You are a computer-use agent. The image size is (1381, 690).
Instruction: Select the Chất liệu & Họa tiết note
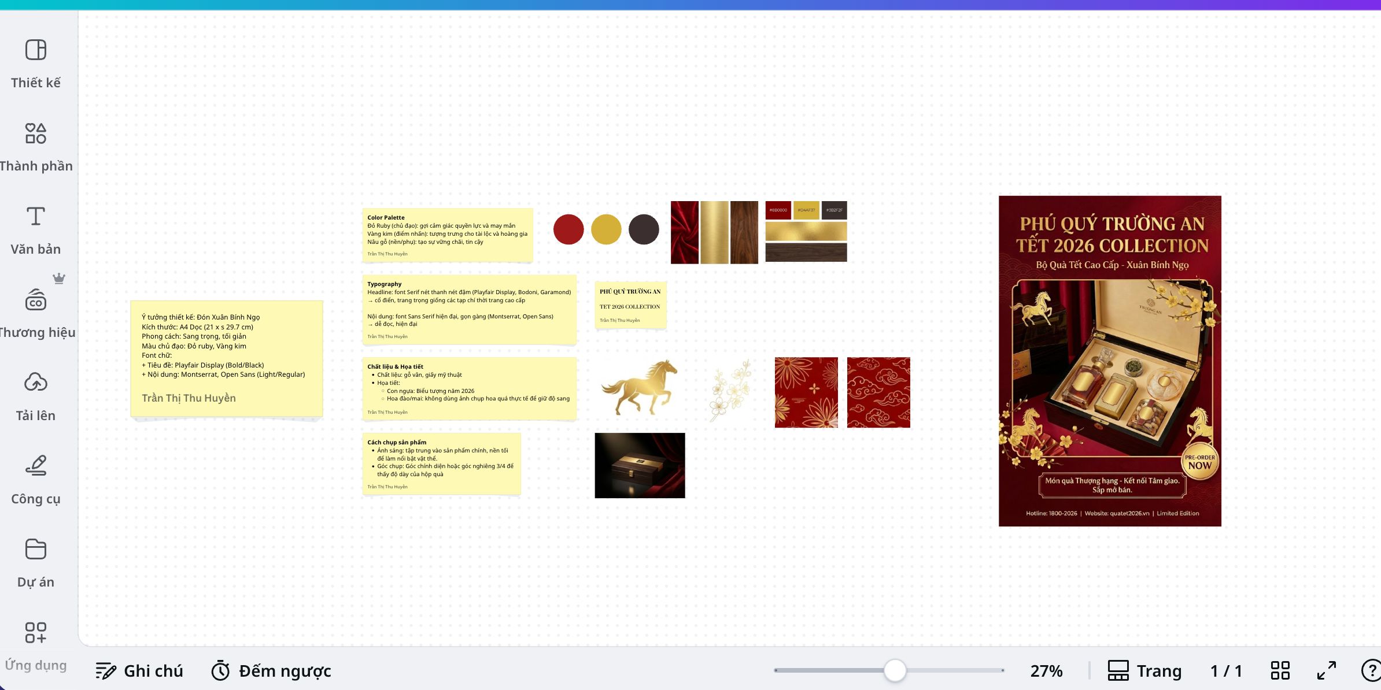coord(469,388)
